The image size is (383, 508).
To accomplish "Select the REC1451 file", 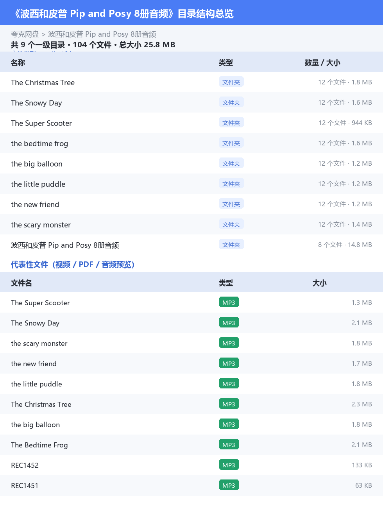I will point(191,485).
